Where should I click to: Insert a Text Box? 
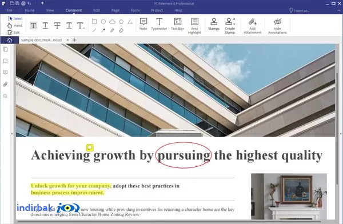(x=177, y=24)
